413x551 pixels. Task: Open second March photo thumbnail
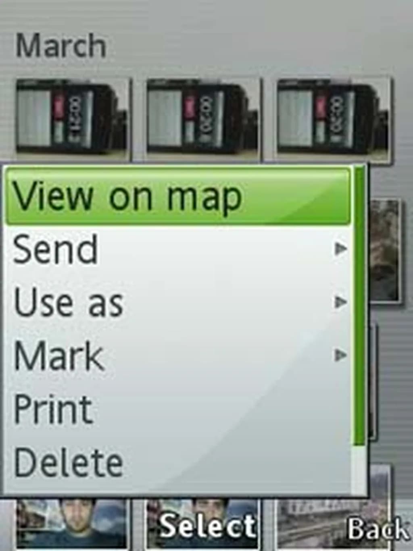tap(203, 117)
